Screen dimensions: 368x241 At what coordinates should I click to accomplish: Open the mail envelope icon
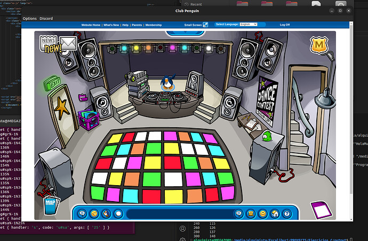tap(68, 43)
